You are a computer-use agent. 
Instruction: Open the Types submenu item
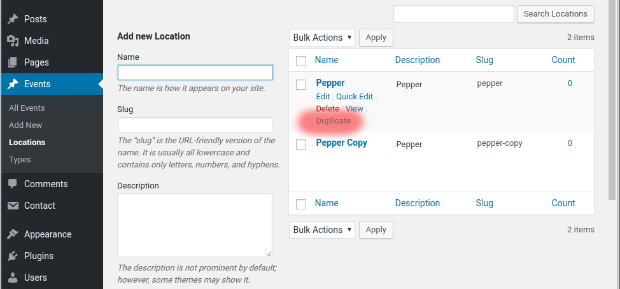(20, 160)
